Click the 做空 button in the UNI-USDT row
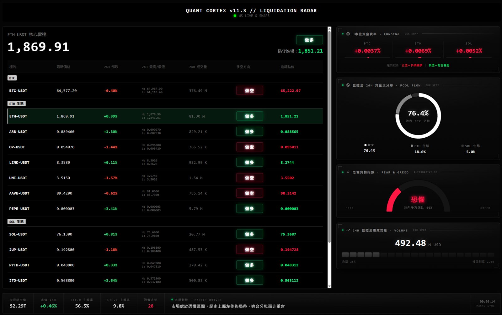502x315 pixels. (x=250, y=178)
